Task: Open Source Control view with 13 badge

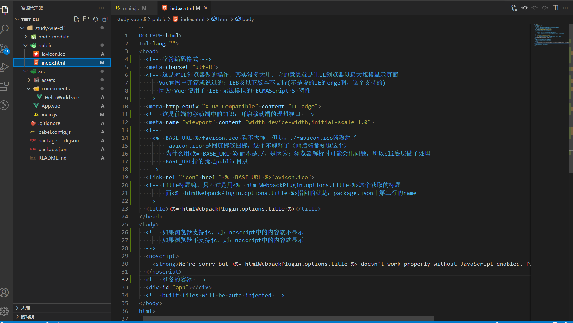Action: (4, 48)
